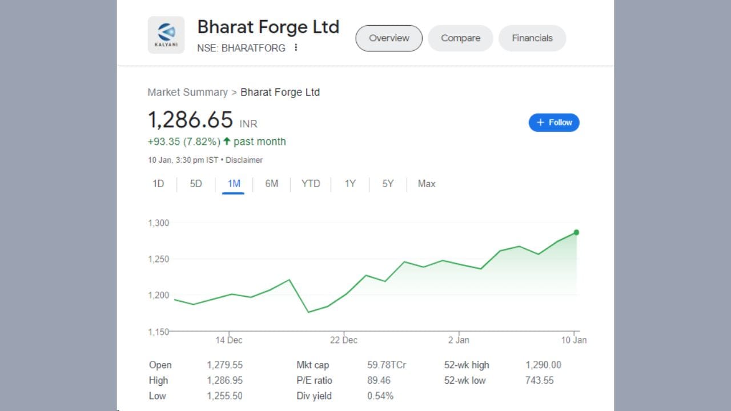Select the Overview tab
731x411 pixels.
[389, 38]
